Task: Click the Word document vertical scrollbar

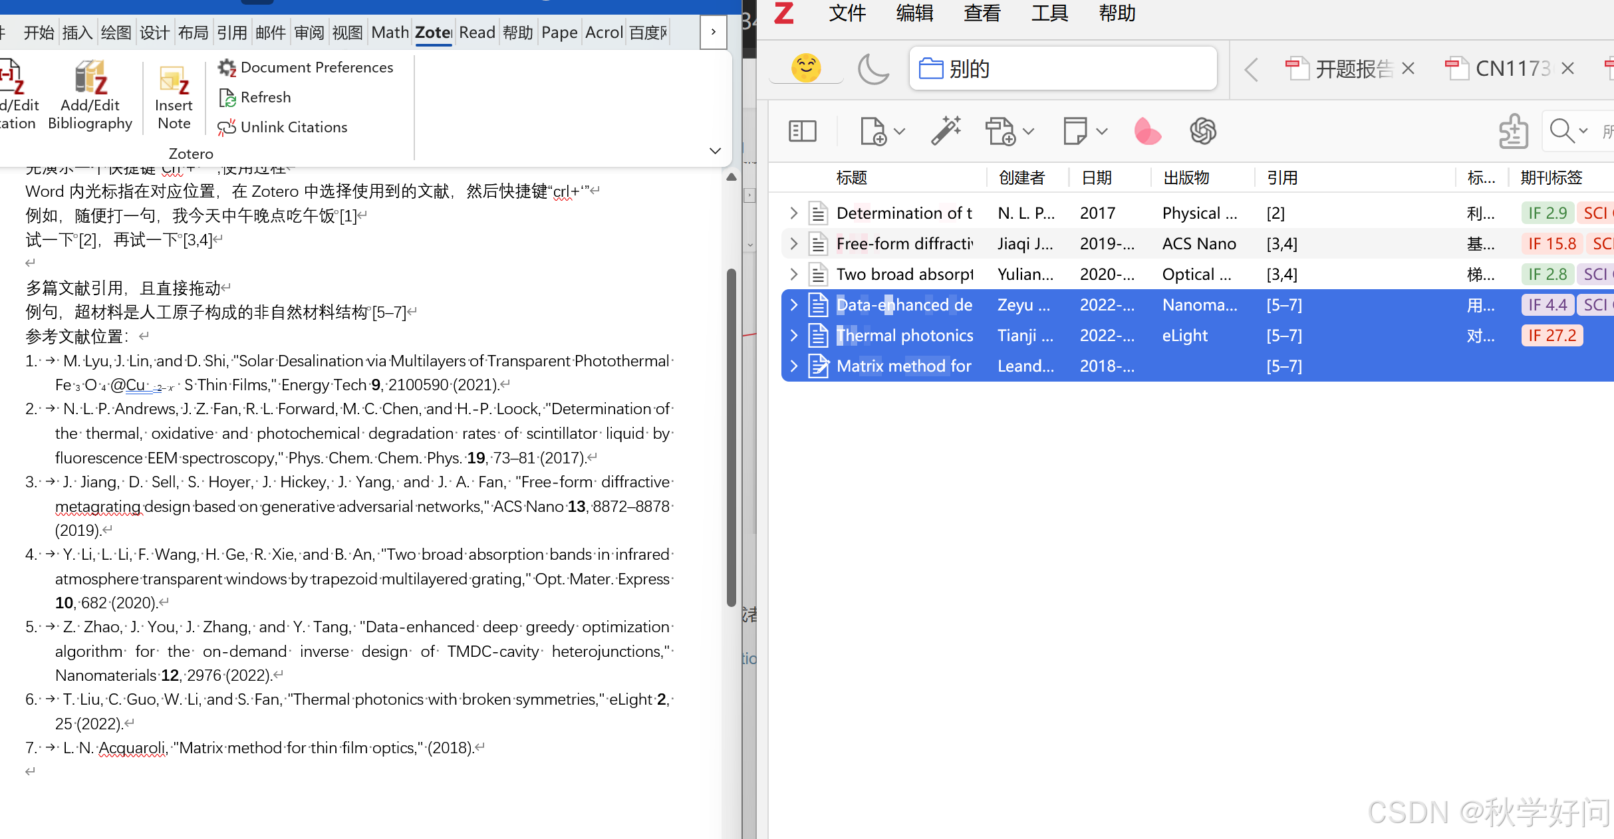Action: pos(732,435)
